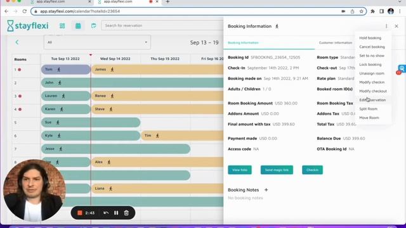Reload the page in the browser
Image resolution: width=406 pixels, height=228 pixels.
pos(24,11)
